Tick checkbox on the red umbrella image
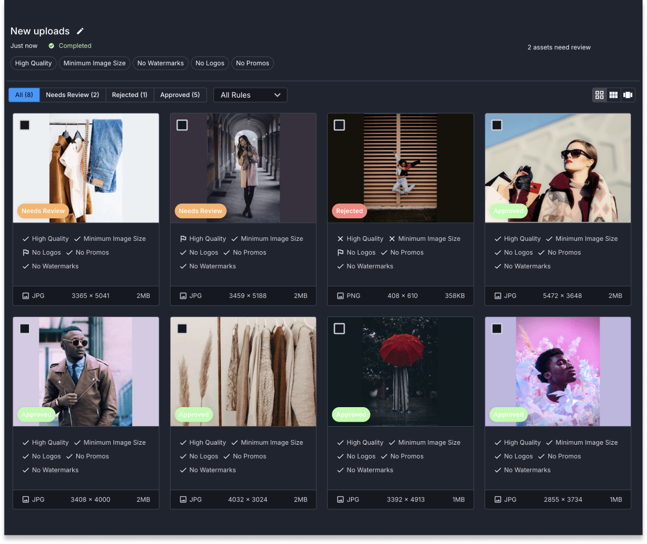 (339, 329)
